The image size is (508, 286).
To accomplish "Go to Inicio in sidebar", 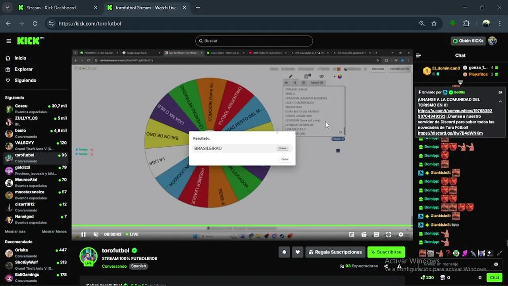I will click(x=20, y=58).
